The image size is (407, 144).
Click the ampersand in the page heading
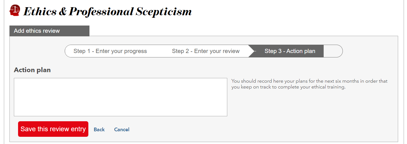click(62, 12)
